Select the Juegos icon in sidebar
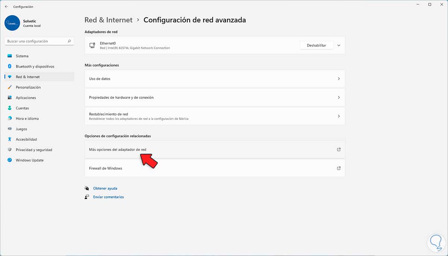This screenshot has height=256, width=448. [x=10, y=129]
